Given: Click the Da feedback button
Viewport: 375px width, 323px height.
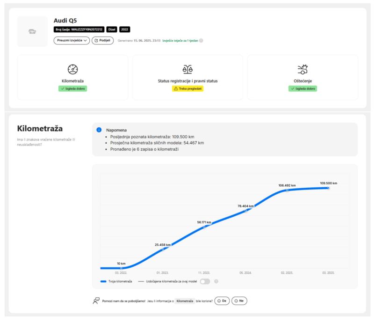Looking at the screenshot, I should click(222, 301).
